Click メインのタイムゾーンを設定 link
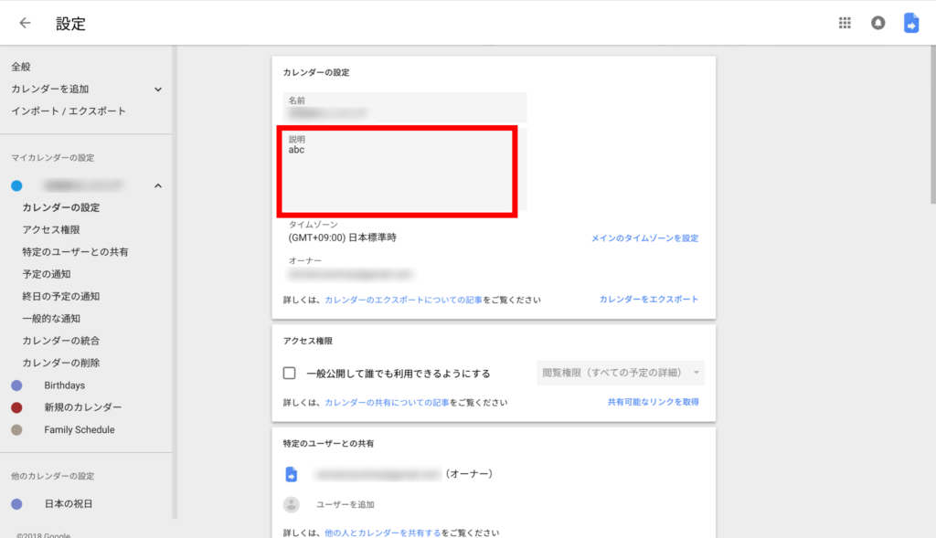936x538 pixels. [x=644, y=238]
